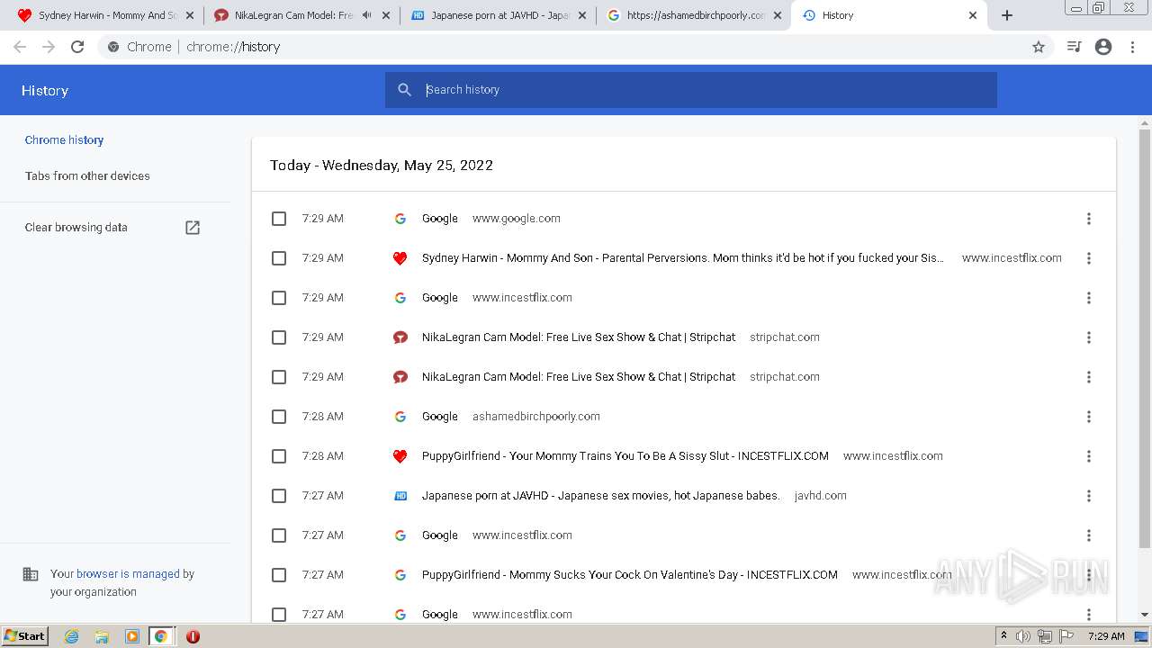Image resolution: width=1152 pixels, height=648 pixels.
Task: Open a new tab with plus button
Action: tap(1007, 15)
